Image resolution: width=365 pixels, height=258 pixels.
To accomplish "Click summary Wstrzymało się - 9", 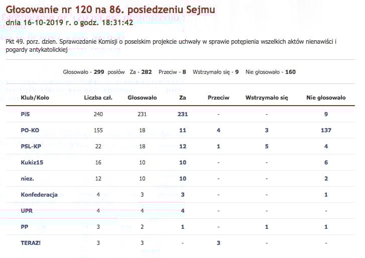I will [215, 72].
